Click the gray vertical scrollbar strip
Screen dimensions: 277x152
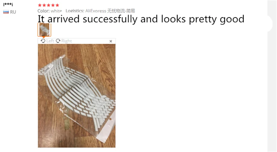click(272, 76)
